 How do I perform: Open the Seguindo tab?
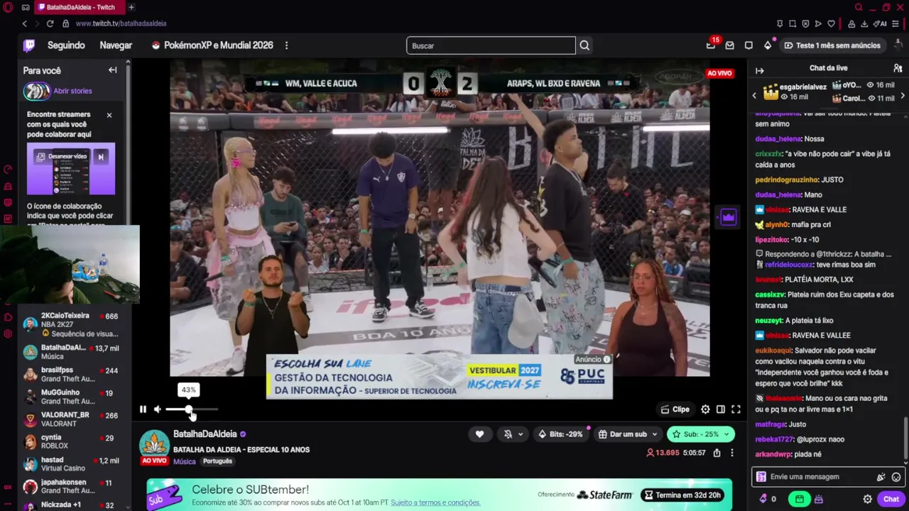66,45
